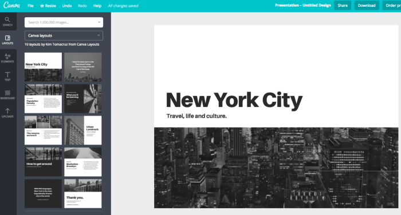Open the Search panel icon
The height and width of the screenshot is (215, 401).
pos(7,22)
